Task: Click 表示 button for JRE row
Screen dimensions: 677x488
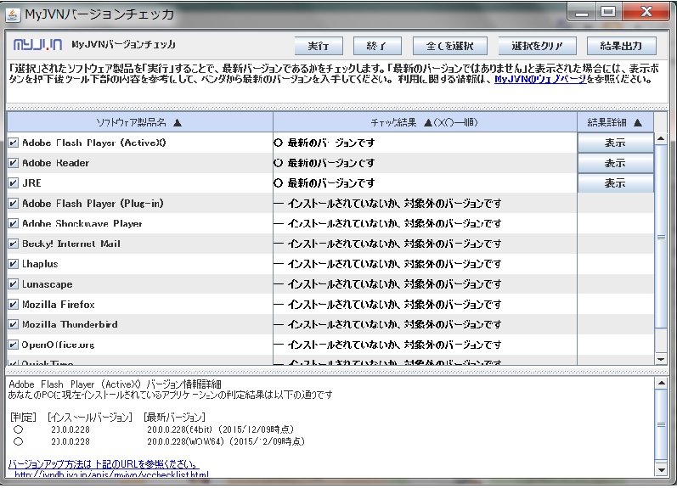Action: tap(615, 183)
